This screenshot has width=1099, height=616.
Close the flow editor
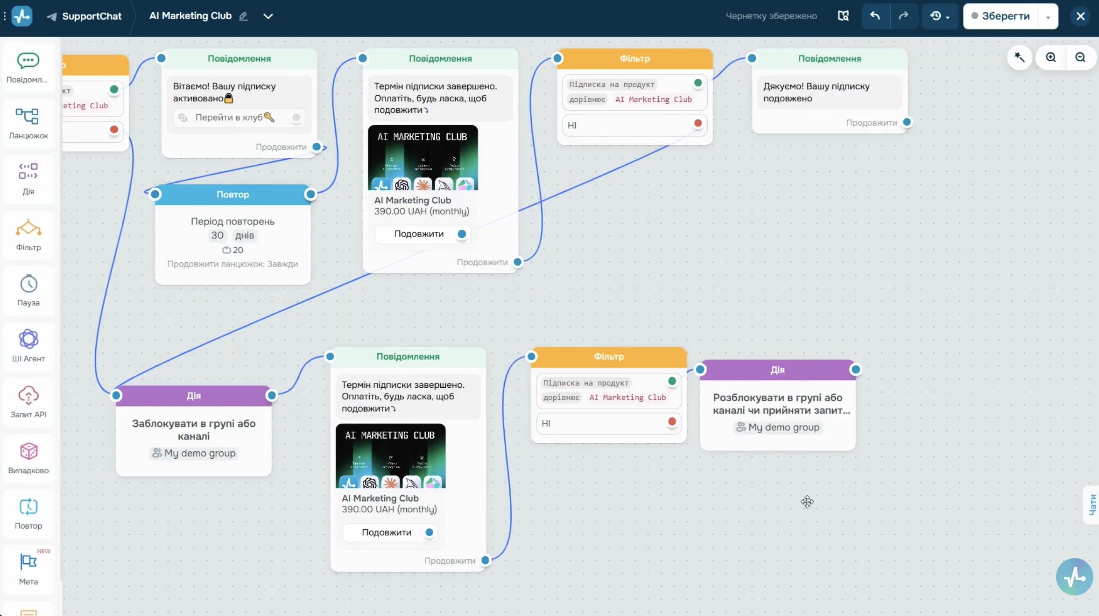1080,16
